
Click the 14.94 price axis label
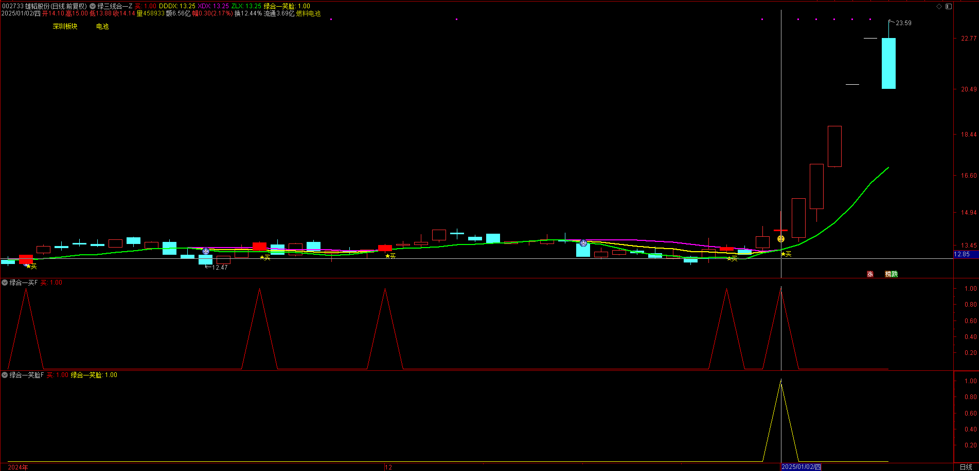click(x=969, y=213)
